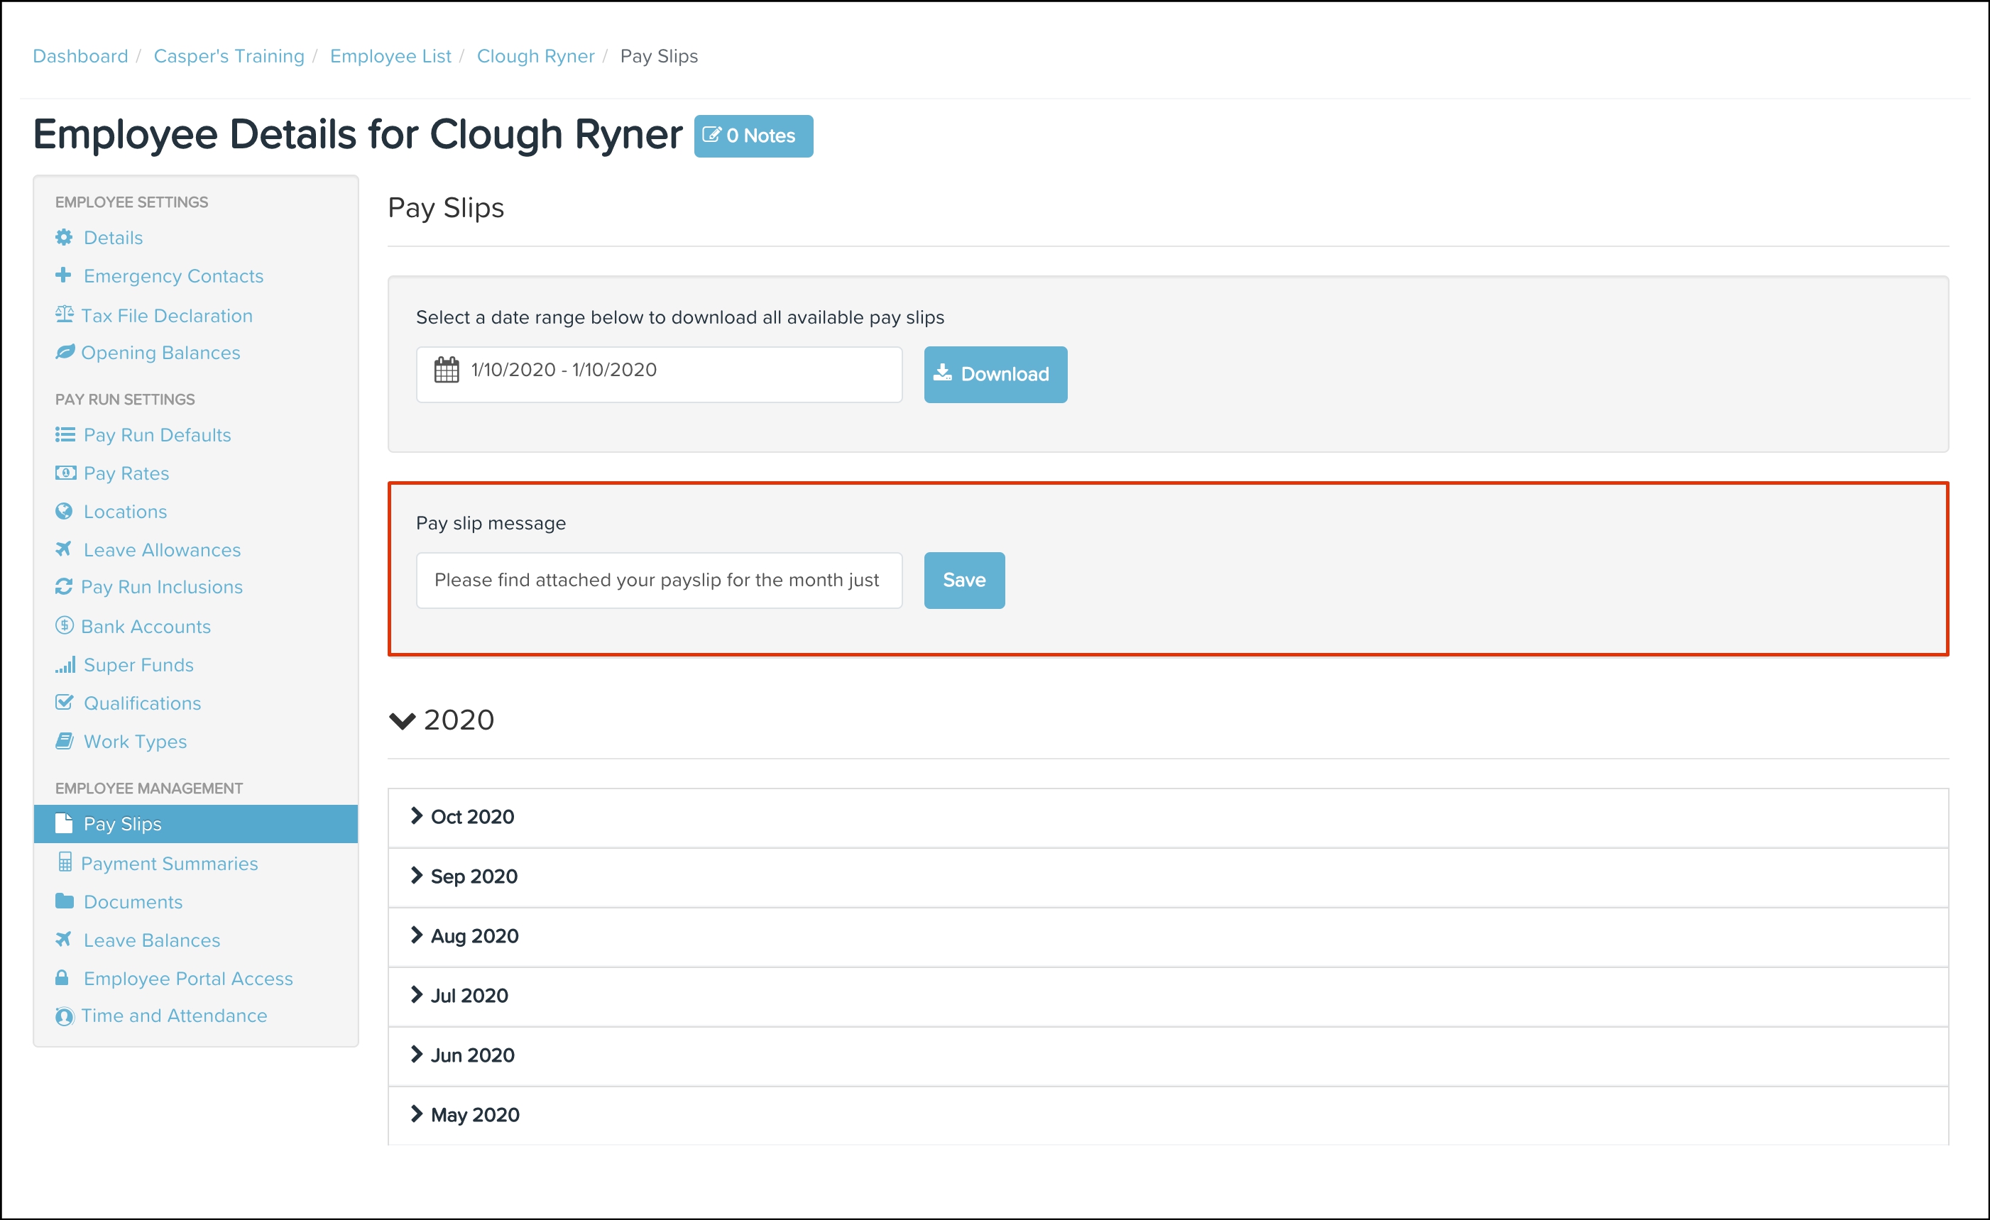Expand the Sep 2020 pay slips
This screenshot has width=1990, height=1220.
pos(474,876)
